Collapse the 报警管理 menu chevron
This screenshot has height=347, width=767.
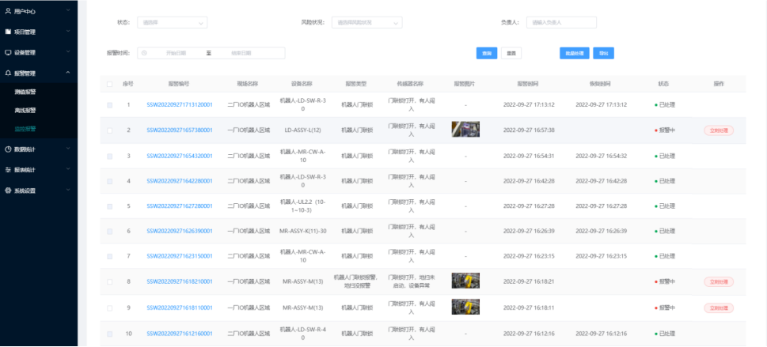click(68, 73)
